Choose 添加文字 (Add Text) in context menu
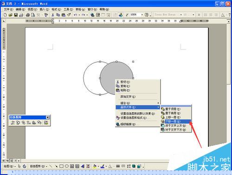The image size is (232, 175). point(138,97)
